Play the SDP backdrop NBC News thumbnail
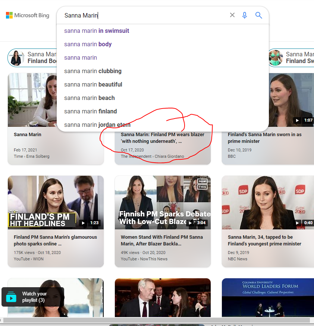 click(x=268, y=202)
